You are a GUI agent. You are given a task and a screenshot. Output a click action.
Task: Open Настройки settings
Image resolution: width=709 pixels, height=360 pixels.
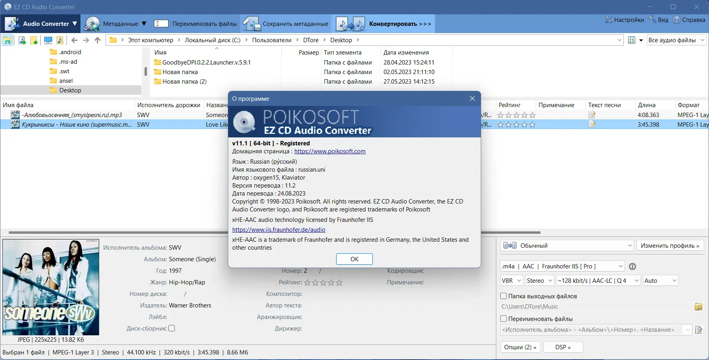coord(625,20)
